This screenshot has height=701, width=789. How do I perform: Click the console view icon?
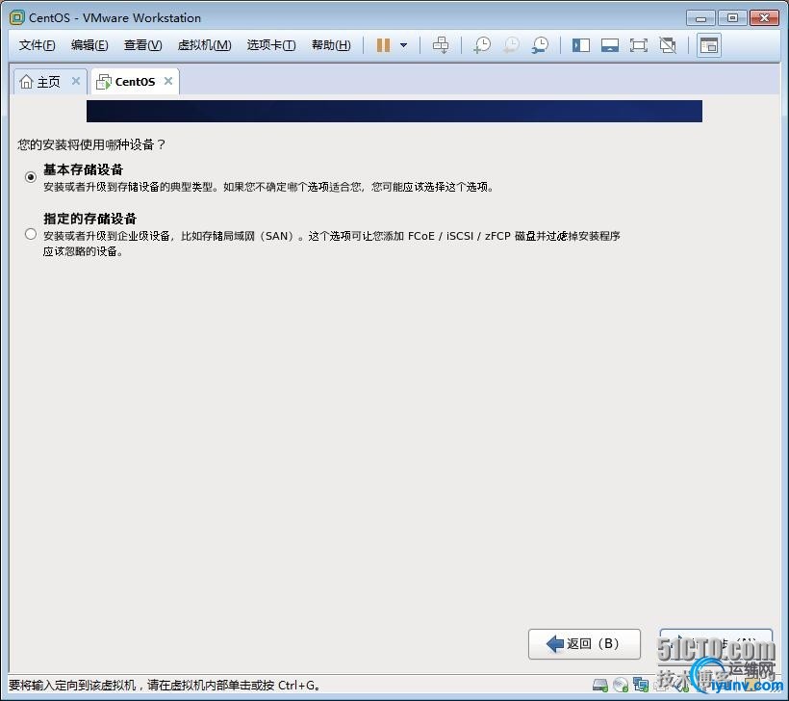click(709, 45)
